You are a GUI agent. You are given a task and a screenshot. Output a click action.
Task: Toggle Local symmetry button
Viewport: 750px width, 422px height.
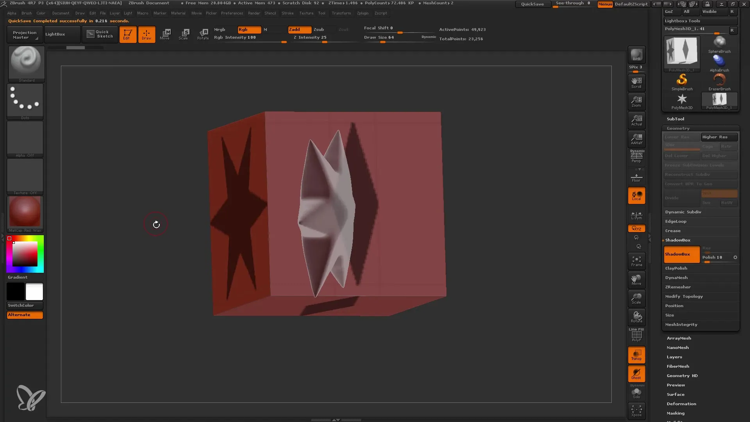coord(636,195)
